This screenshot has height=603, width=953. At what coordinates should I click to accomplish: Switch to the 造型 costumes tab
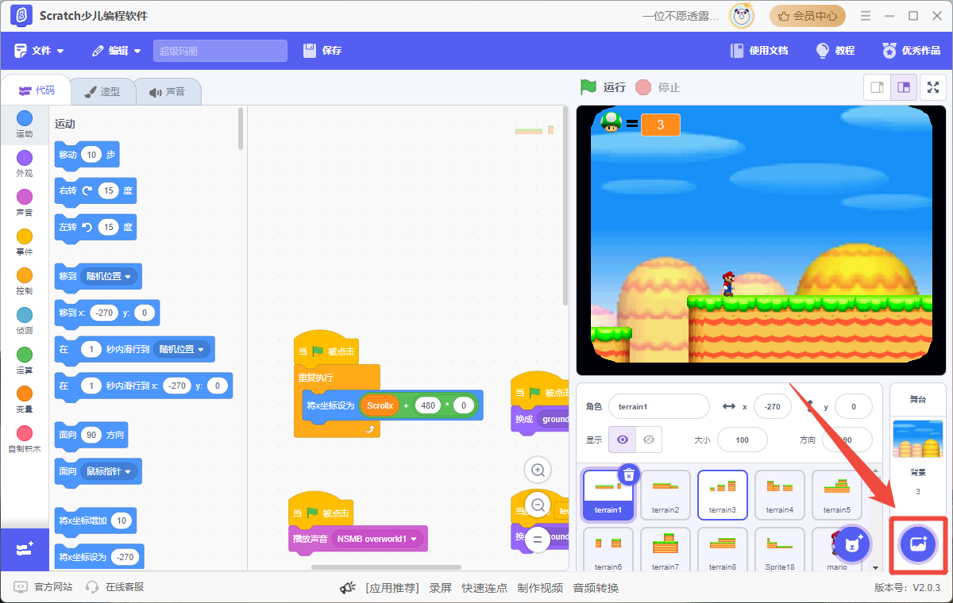pos(102,91)
